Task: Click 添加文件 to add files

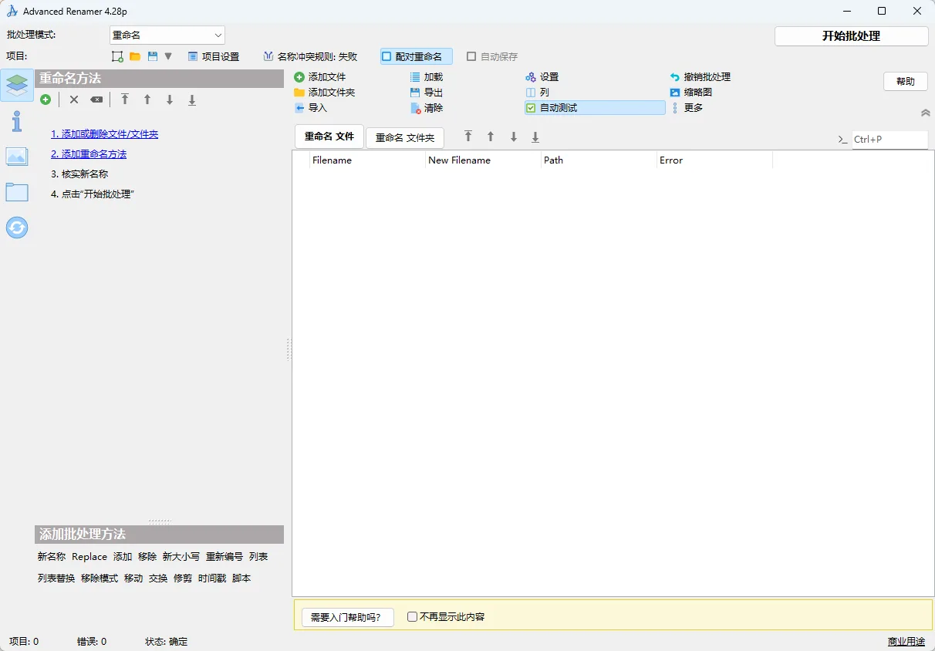Action: [x=320, y=77]
